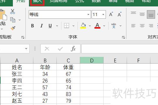Open the font size dropdown showing 11
The height and width of the screenshot is (105, 158).
pyautogui.click(x=103, y=15)
